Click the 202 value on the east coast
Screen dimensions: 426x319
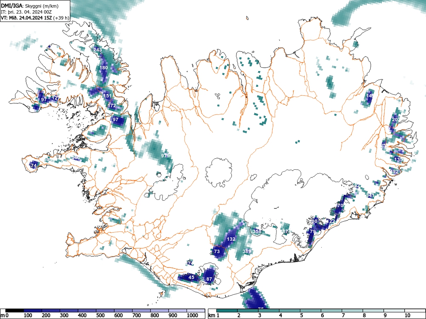pyautogui.click(x=396, y=120)
